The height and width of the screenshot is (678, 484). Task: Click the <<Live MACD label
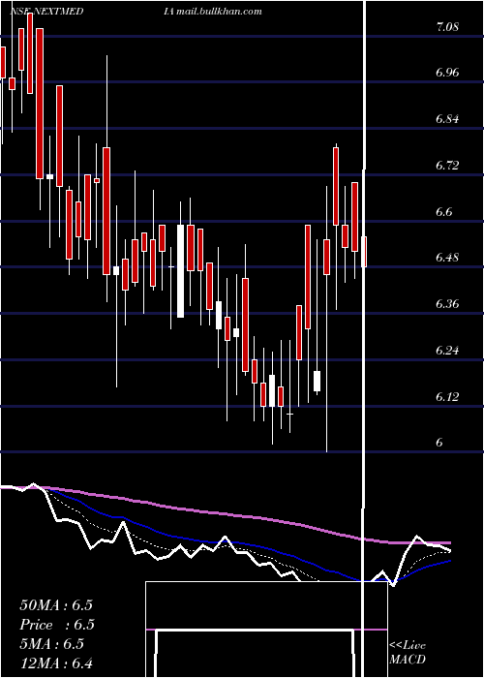(408, 653)
